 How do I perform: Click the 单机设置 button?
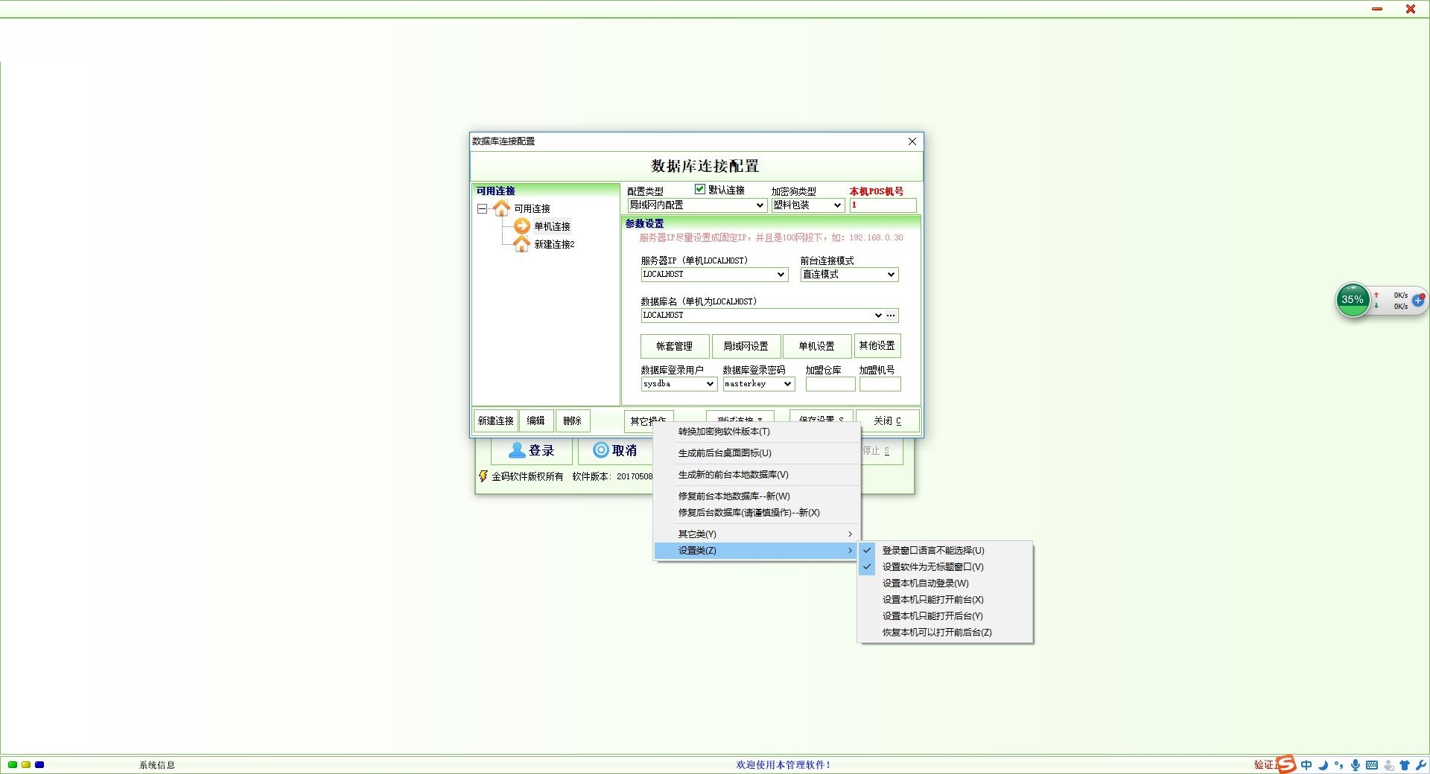pyautogui.click(x=816, y=346)
